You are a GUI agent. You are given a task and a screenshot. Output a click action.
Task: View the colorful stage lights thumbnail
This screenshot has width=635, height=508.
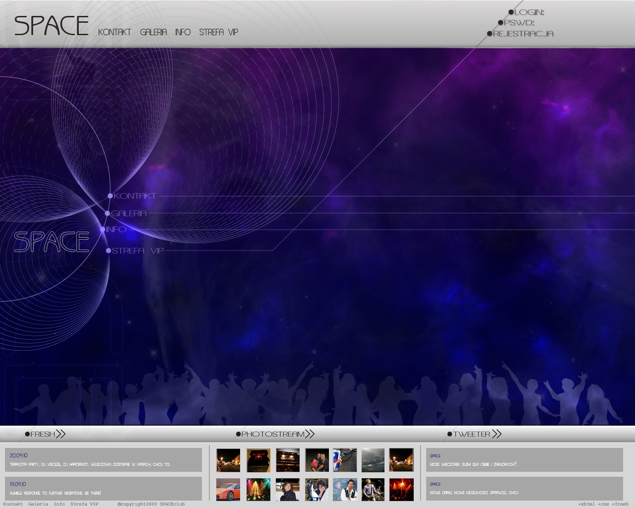(258, 490)
